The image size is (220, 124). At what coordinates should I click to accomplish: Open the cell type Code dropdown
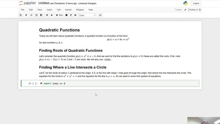point(87,15)
